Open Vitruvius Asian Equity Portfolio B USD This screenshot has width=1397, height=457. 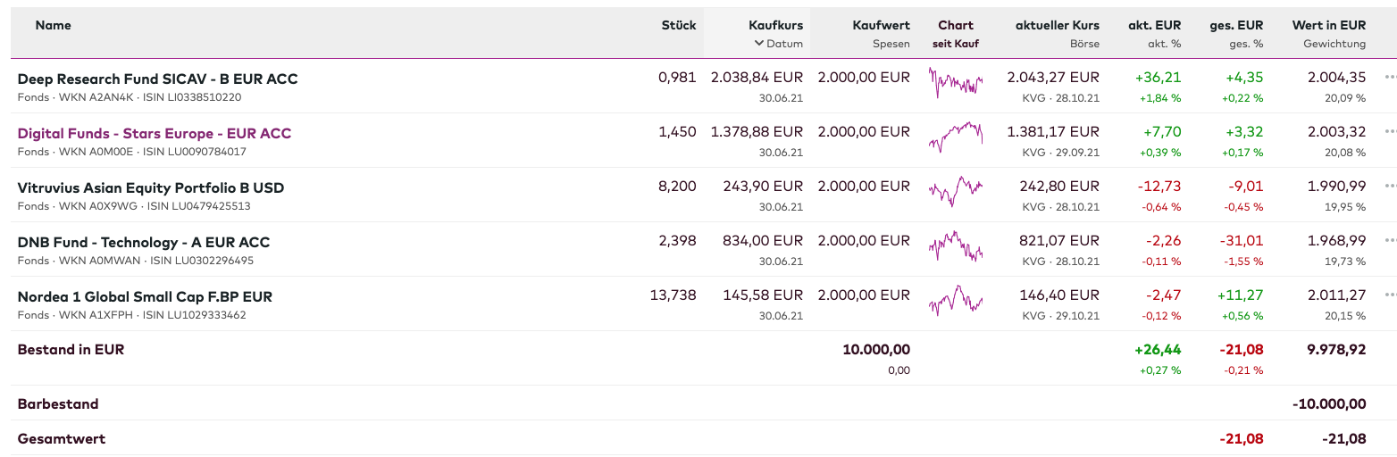(151, 187)
